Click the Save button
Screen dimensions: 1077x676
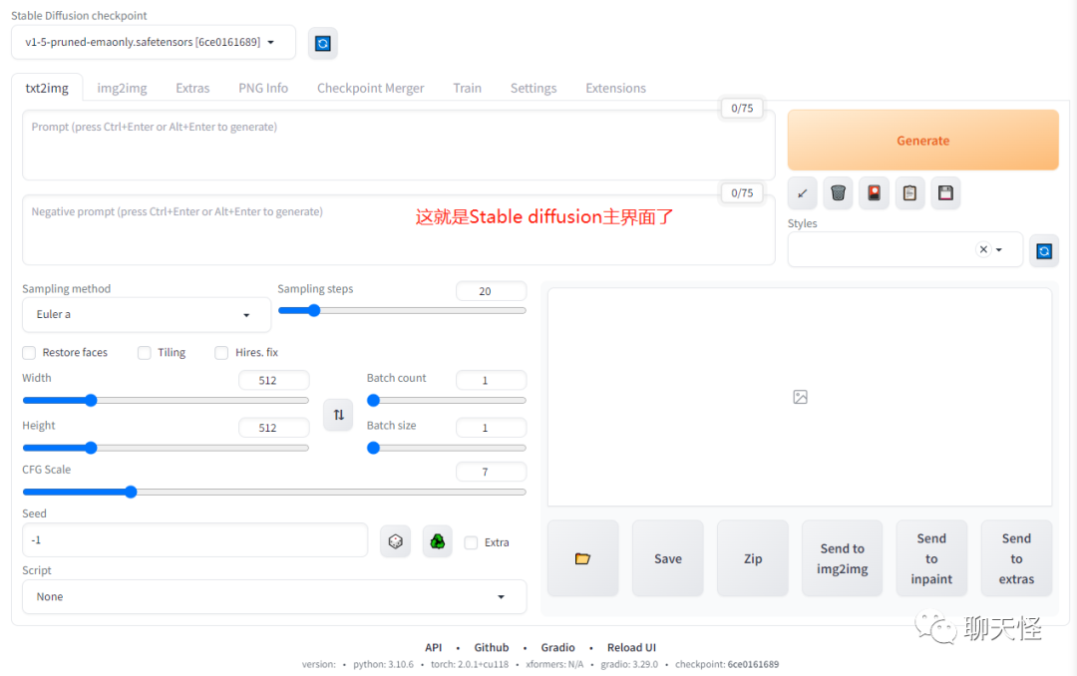coord(667,557)
